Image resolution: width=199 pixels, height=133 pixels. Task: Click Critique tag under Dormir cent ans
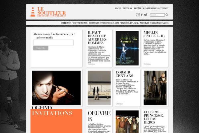point(119,104)
